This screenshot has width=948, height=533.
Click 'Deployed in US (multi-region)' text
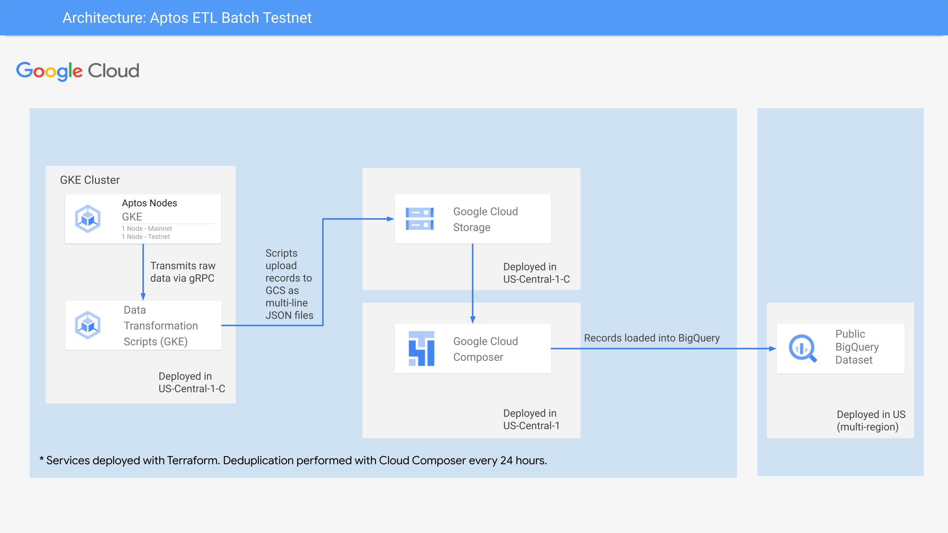(x=871, y=421)
